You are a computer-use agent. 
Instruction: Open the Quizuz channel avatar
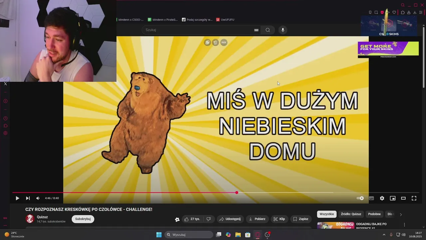coord(30,219)
